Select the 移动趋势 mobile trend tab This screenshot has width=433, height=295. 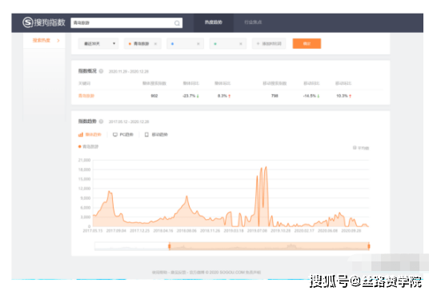tap(156, 134)
